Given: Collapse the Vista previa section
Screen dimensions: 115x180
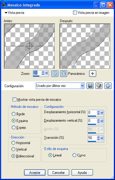Looking at the screenshot, I should tap(6, 13).
